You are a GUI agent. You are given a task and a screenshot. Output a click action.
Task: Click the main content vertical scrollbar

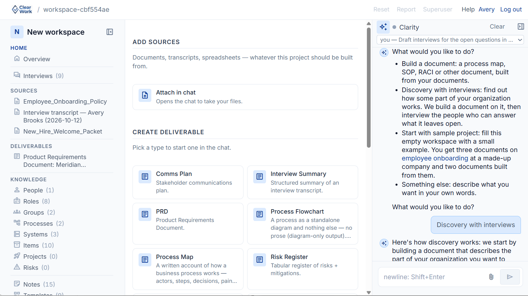[x=369, y=87]
